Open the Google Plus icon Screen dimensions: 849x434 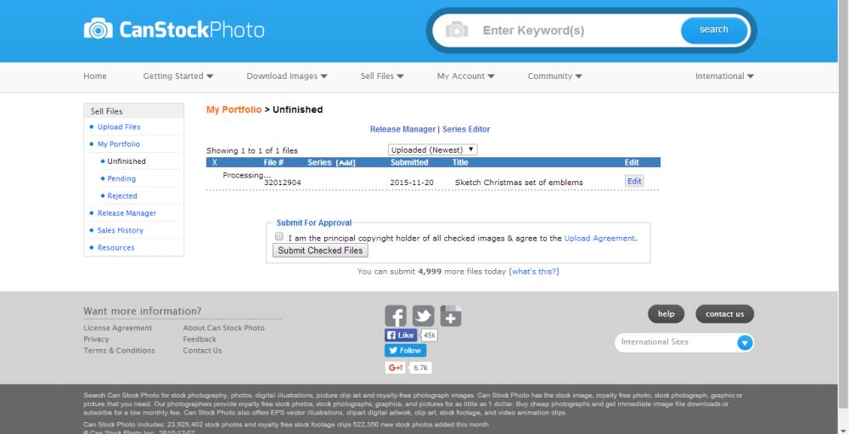[451, 316]
